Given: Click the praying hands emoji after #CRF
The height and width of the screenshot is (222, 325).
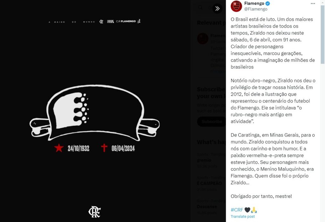Looking at the screenshot, I should pos(254,210).
